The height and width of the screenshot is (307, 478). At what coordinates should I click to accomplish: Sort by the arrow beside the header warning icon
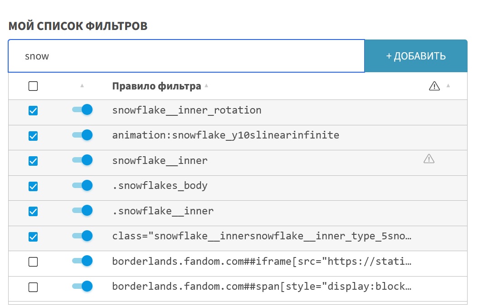(448, 85)
